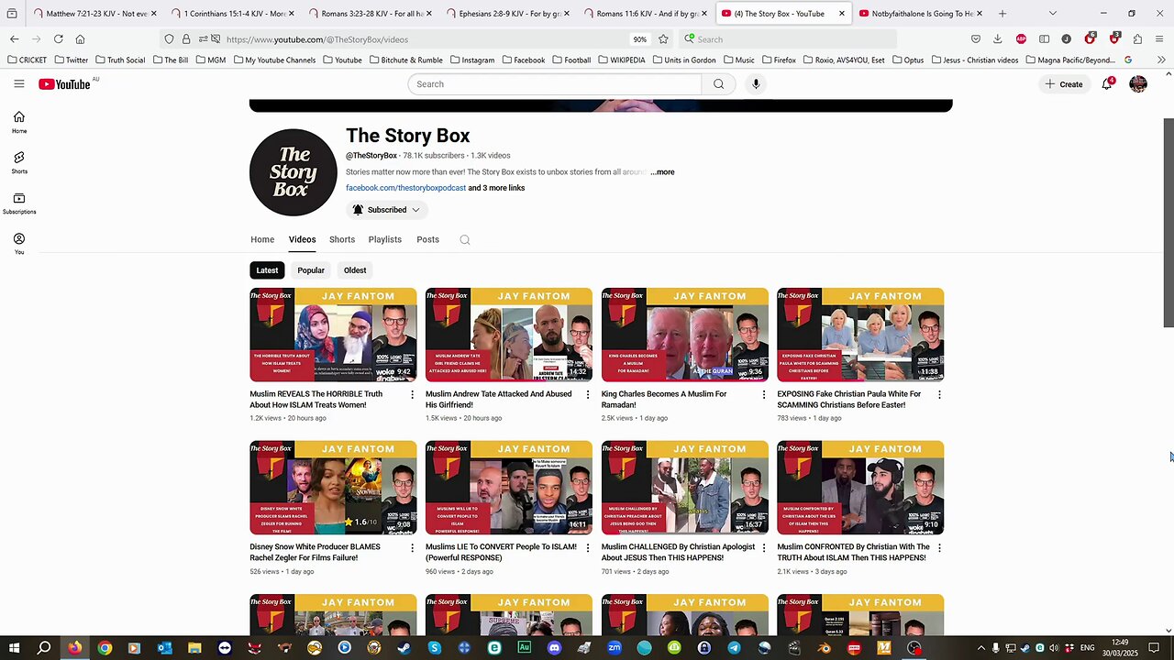Open Home in YouTube sidebar

tap(19, 122)
